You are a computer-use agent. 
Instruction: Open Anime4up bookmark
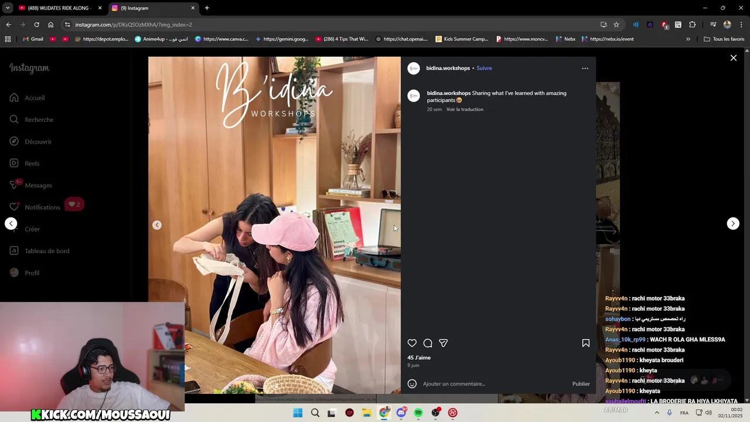[x=161, y=39]
